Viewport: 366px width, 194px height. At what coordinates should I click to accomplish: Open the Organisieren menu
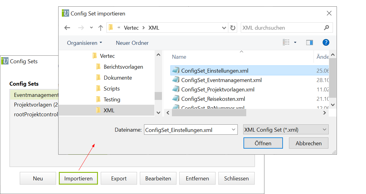pyautogui.click(x=85, y=43)
